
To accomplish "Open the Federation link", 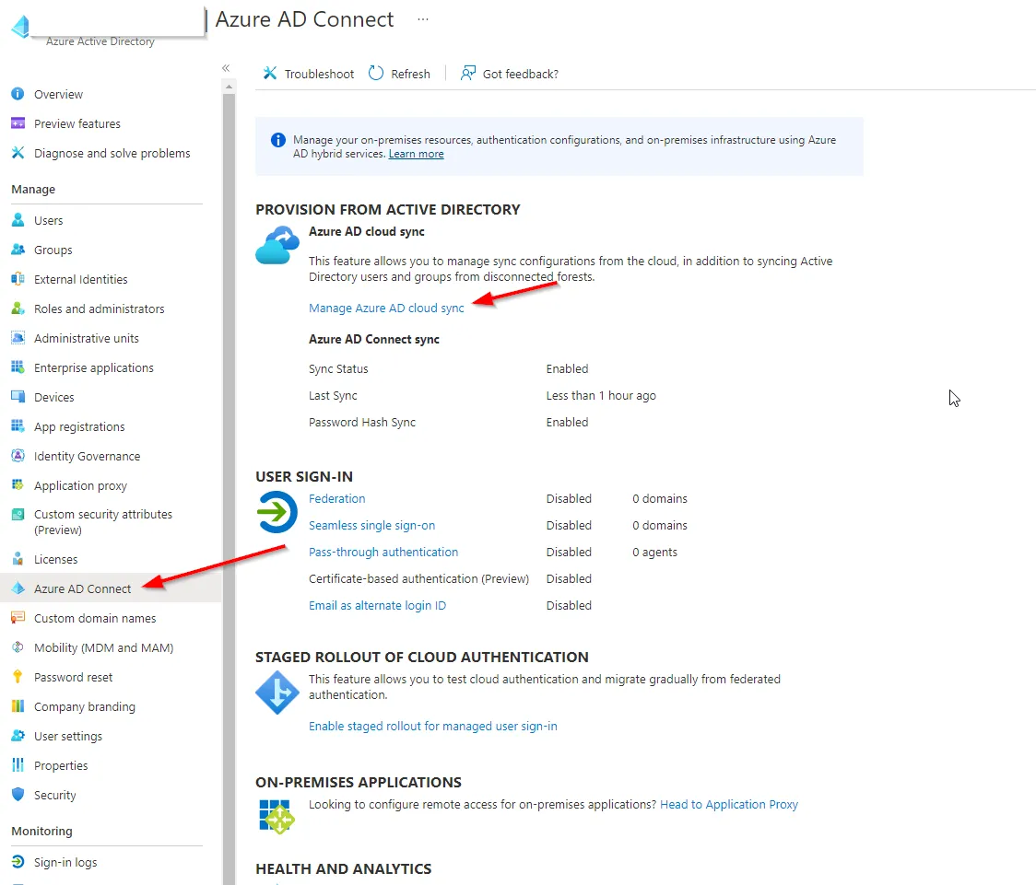I will tap(337, 498).
